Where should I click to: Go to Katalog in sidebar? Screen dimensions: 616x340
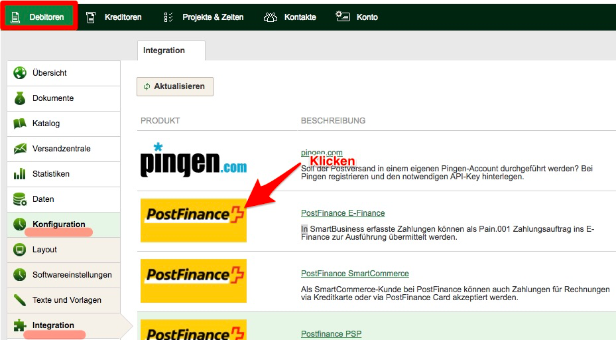pos(64,124)
